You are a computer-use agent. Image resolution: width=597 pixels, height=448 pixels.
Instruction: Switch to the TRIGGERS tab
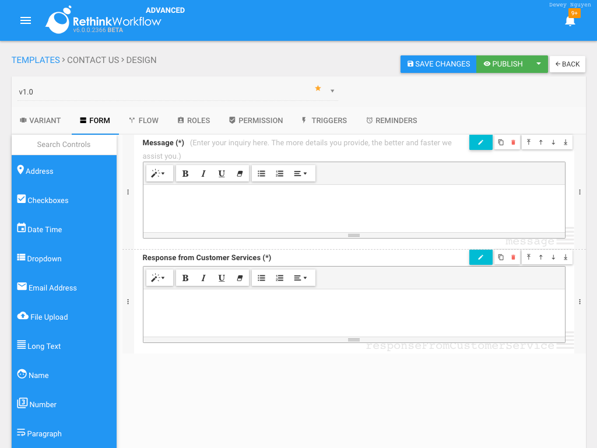click(x=324, y=121)
